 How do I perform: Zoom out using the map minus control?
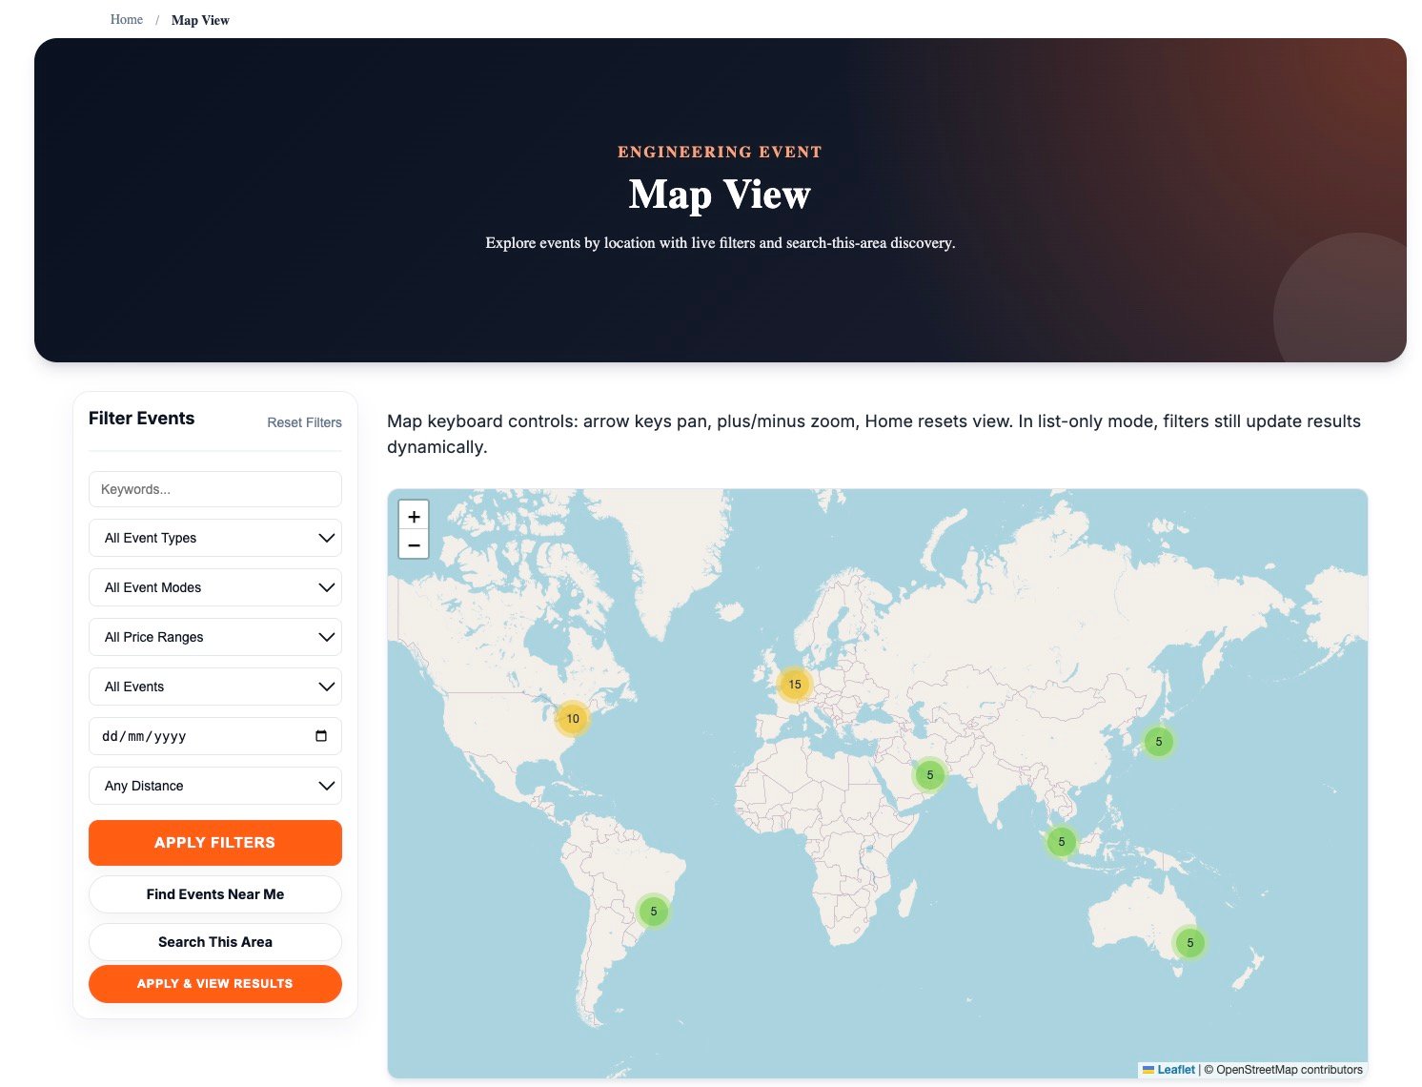[x=414, y=544]
